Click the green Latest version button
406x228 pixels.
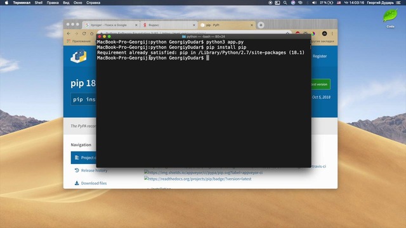320,84
